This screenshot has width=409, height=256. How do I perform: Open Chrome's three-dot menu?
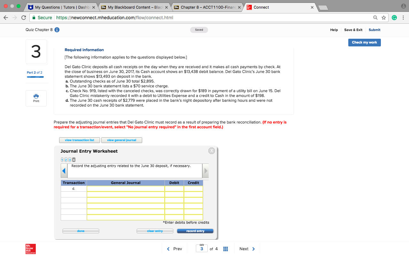click(403, 18)
